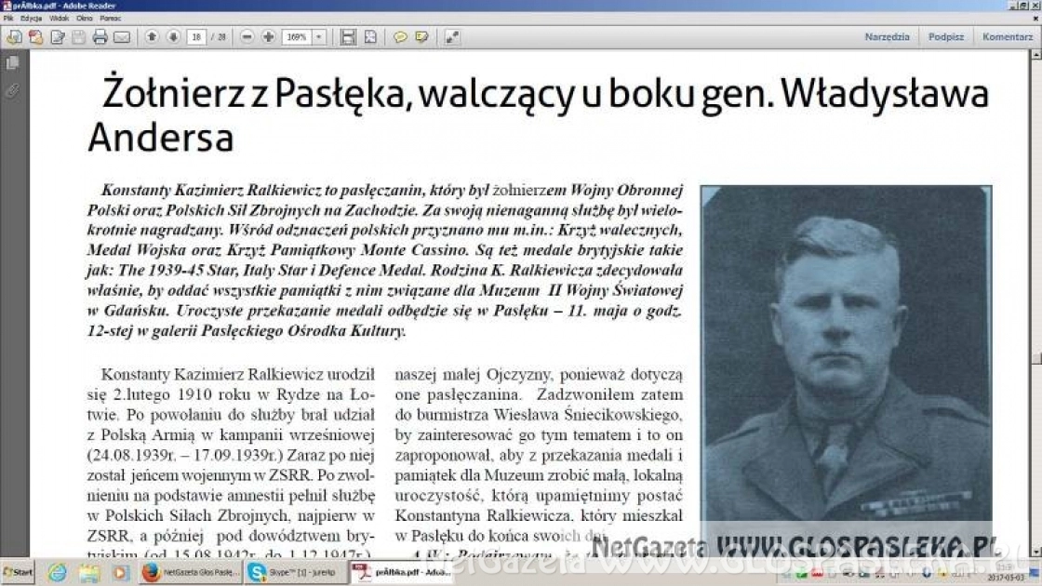Open the Widok menu
This screenshot has height=586, width=1042.
click(x=60, y=18)
